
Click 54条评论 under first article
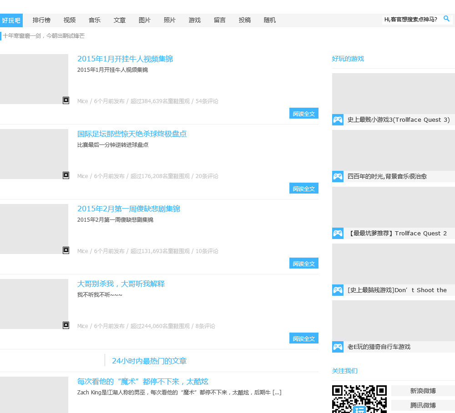pyautogui.click(x=207, y=101)
